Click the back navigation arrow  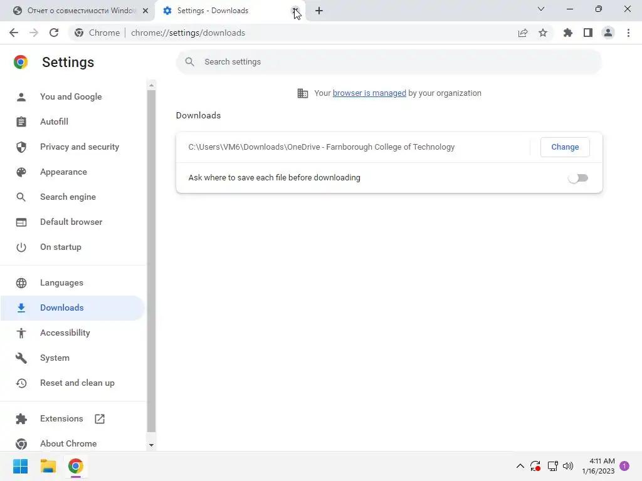tap(14, 33)
